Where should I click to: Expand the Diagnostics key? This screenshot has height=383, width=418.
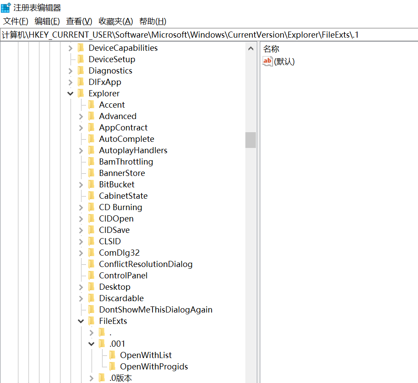tap(71, 71)
